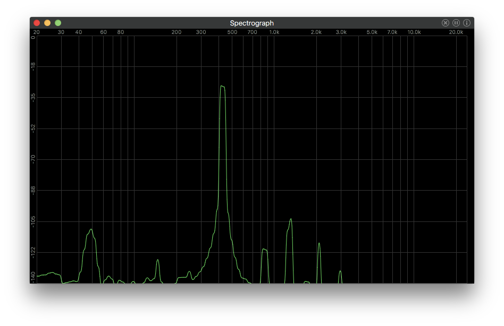Click the -105 dB level label
The height and width of the screenshot is (326, 504).
pyautogui.click(x=33, y=221)
